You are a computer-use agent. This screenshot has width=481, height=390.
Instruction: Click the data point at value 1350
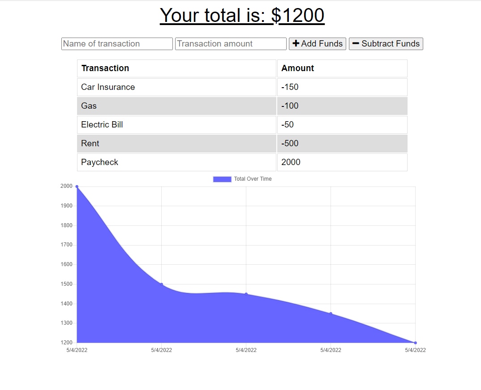[x=331, y=314]
